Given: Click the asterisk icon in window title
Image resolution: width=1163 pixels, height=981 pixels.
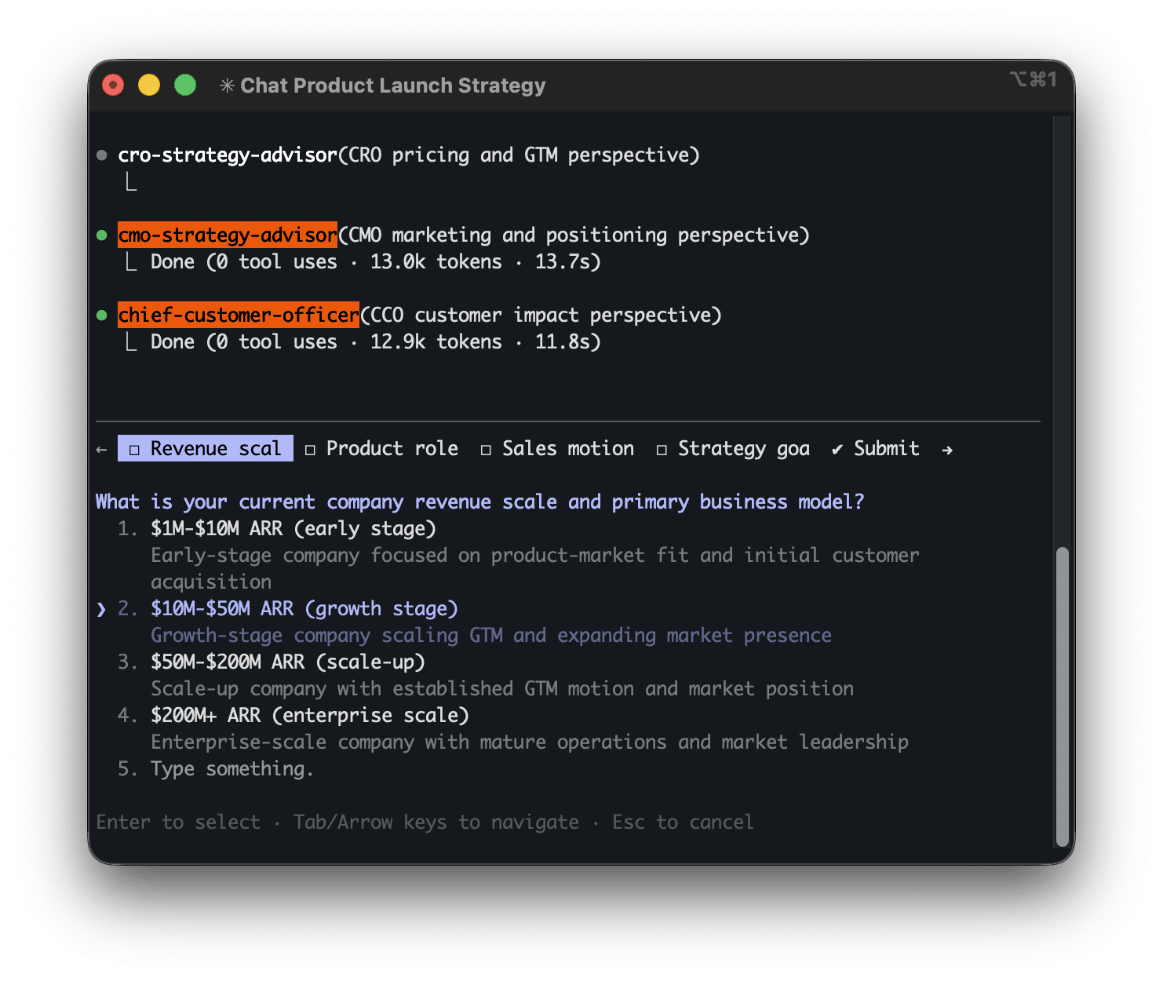Looking at the screenshot, I should click(227, 86).
